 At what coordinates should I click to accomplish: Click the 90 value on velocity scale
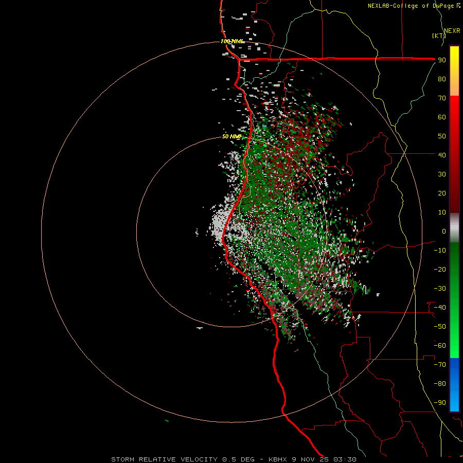click(x=442, y=60)
